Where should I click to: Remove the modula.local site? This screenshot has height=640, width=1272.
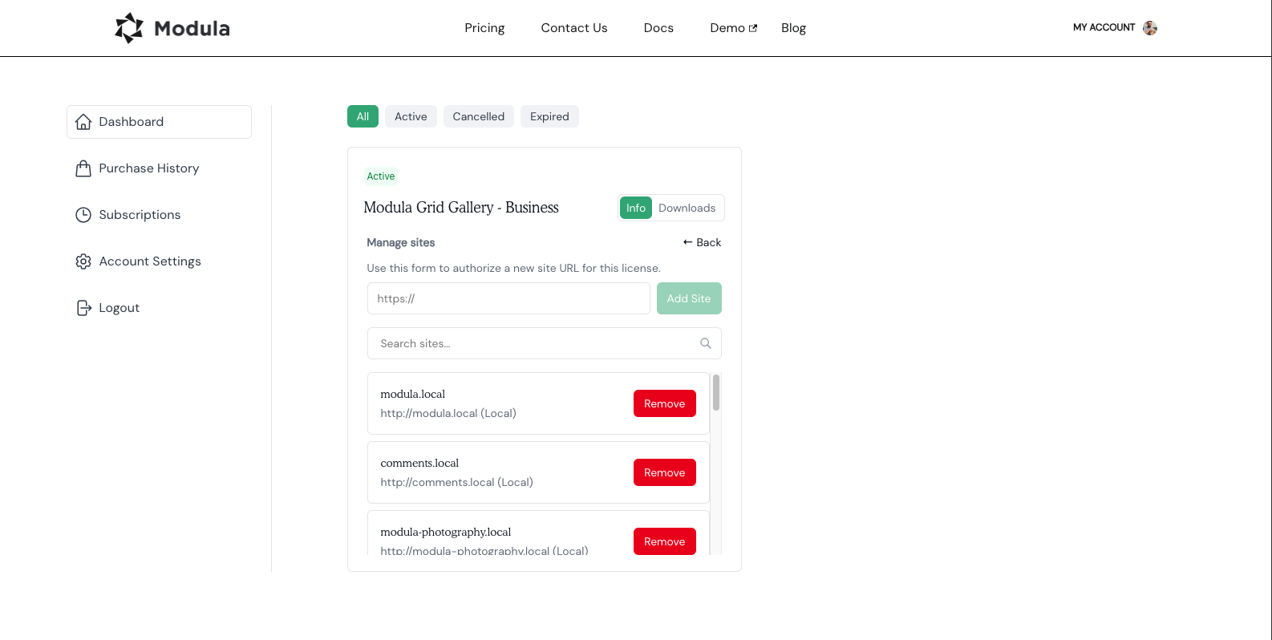tap(664, 403)
